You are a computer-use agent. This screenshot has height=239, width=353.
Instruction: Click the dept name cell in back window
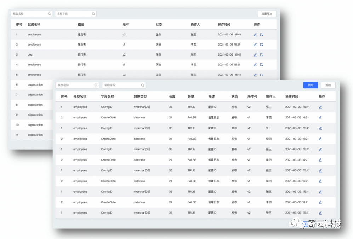click(30, 55)
